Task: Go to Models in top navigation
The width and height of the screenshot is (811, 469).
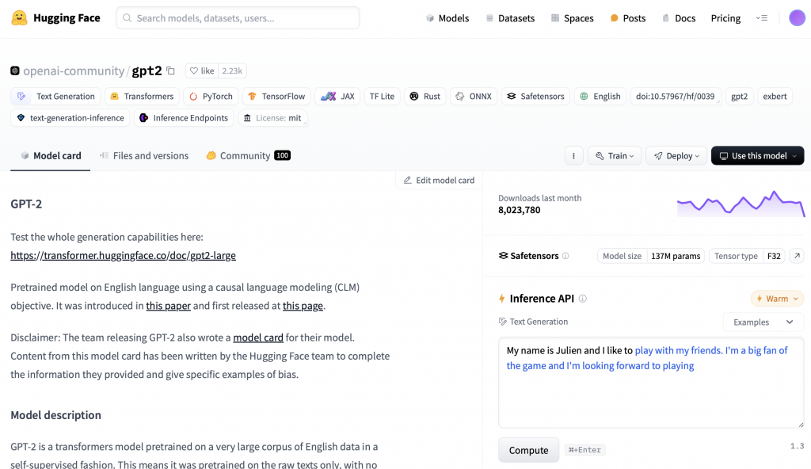Action: pyautogui.click(x=447, y=18)
